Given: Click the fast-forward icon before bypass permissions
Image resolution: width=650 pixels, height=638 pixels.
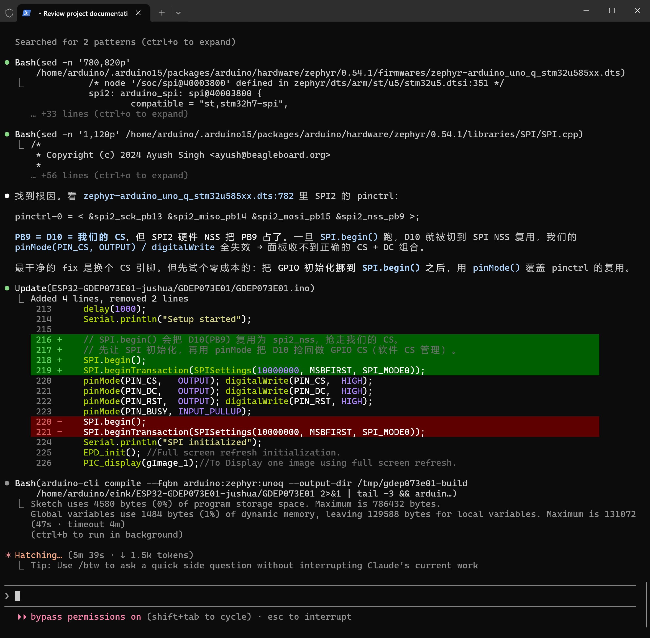Looking at the screenshot, I should 22,617.
